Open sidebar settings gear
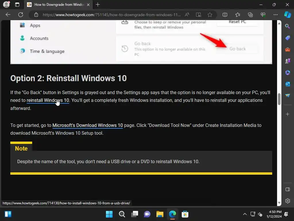Viewport: 294px width, 221px height. pos(287,201)
